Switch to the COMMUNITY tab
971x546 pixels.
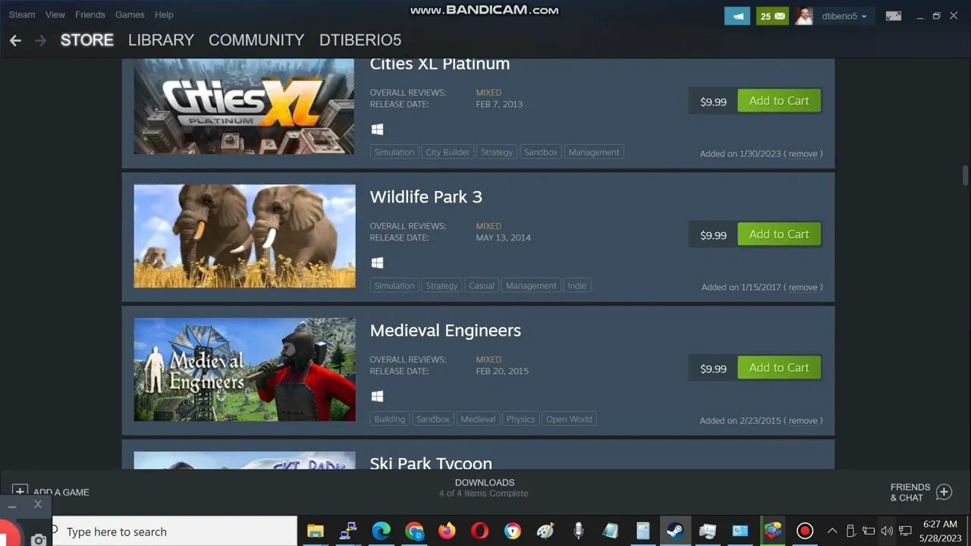256,40
